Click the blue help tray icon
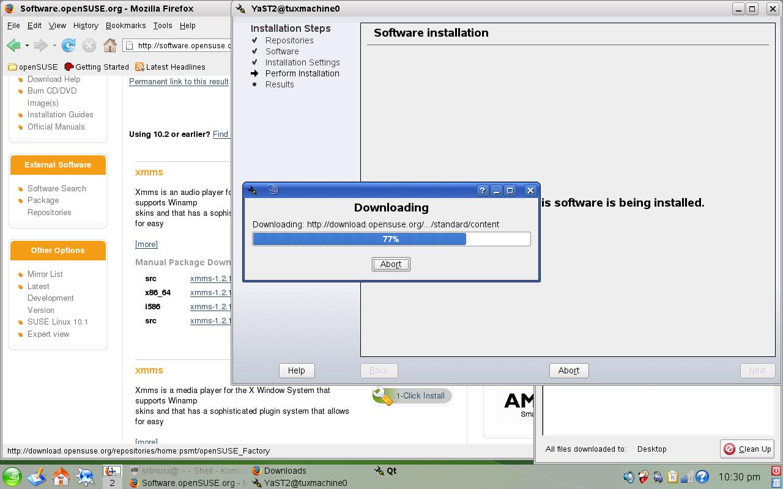Image resolution: width=783 pixels, height=489 pixels. point(702,477)
